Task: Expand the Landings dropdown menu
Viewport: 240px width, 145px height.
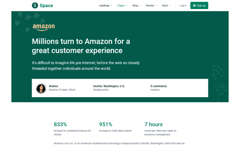Action: (x=105, y=6)
